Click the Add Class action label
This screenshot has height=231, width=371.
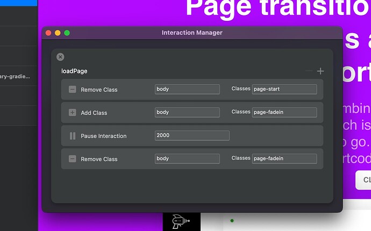point(94,113)
